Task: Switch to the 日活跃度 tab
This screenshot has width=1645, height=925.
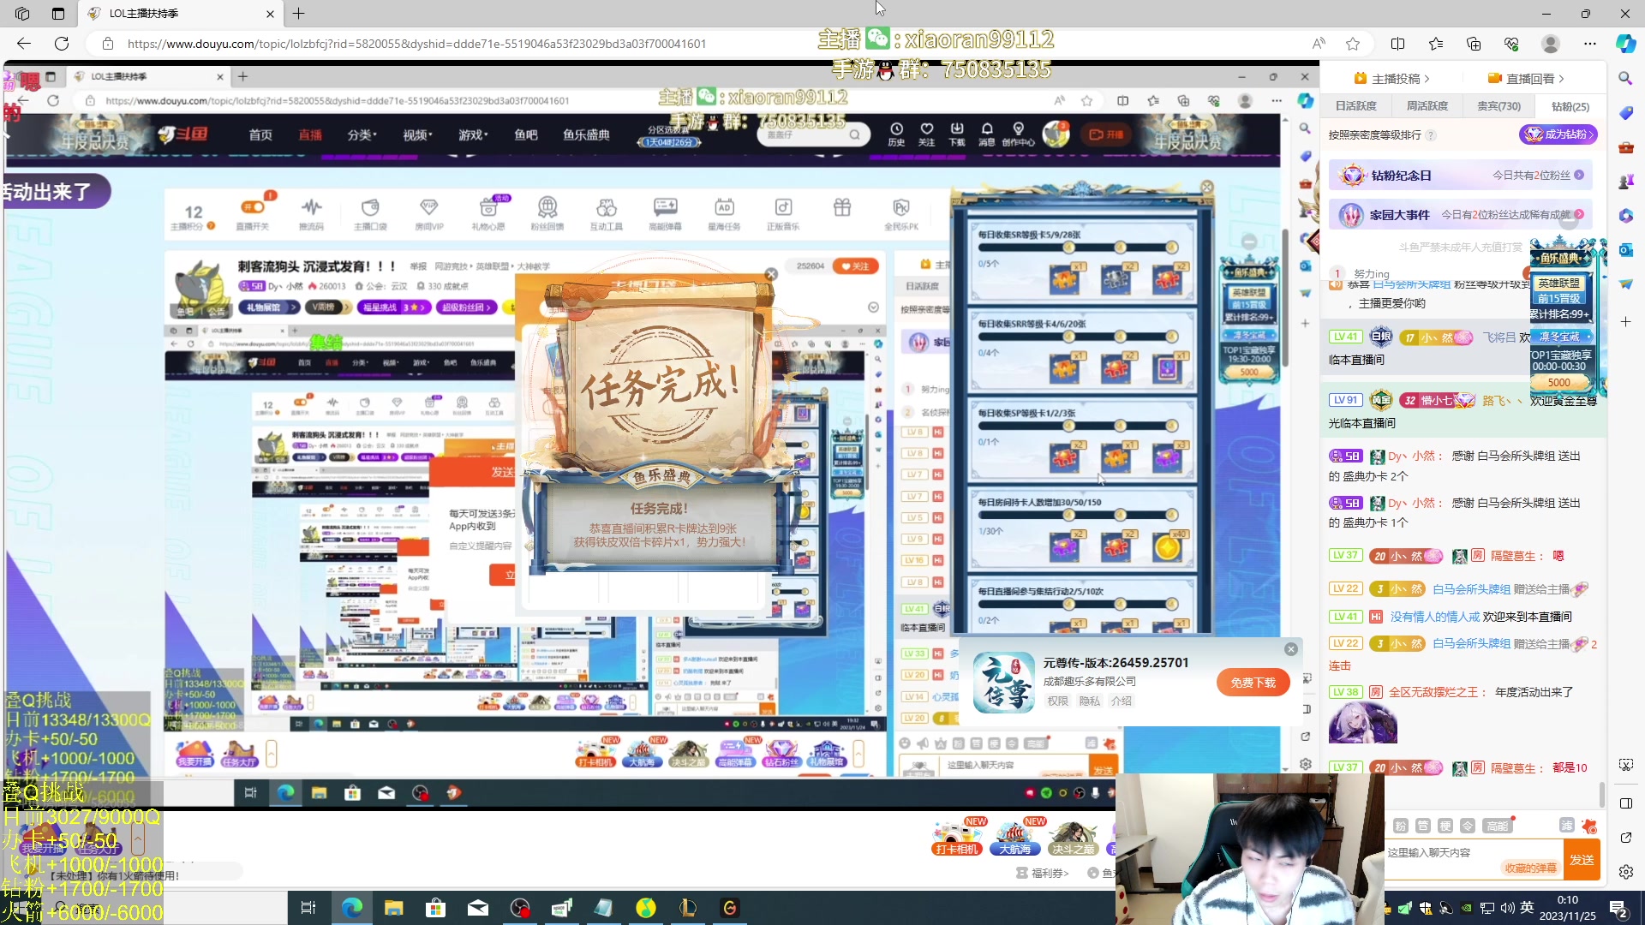Action: tap(1355, 106)
